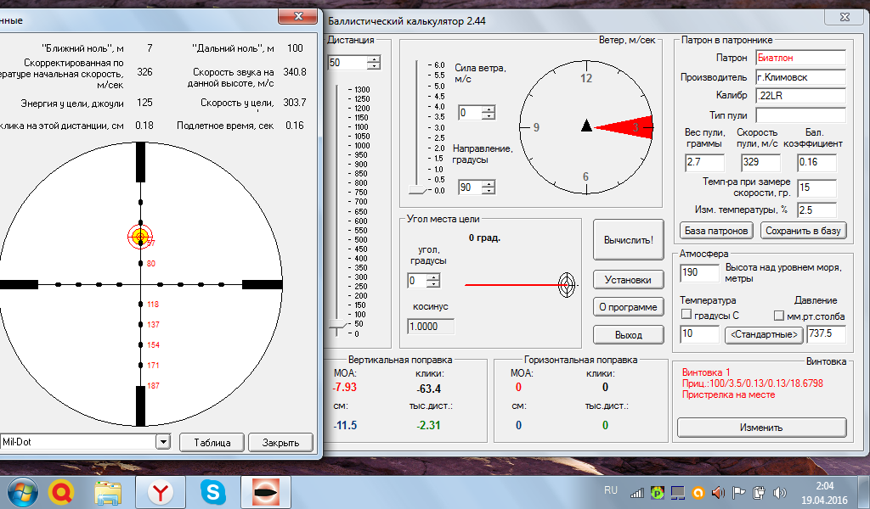Open Yandex Browser from taskbar
The width and height of the screenshot is (870, 509).
tap(161, 492)
